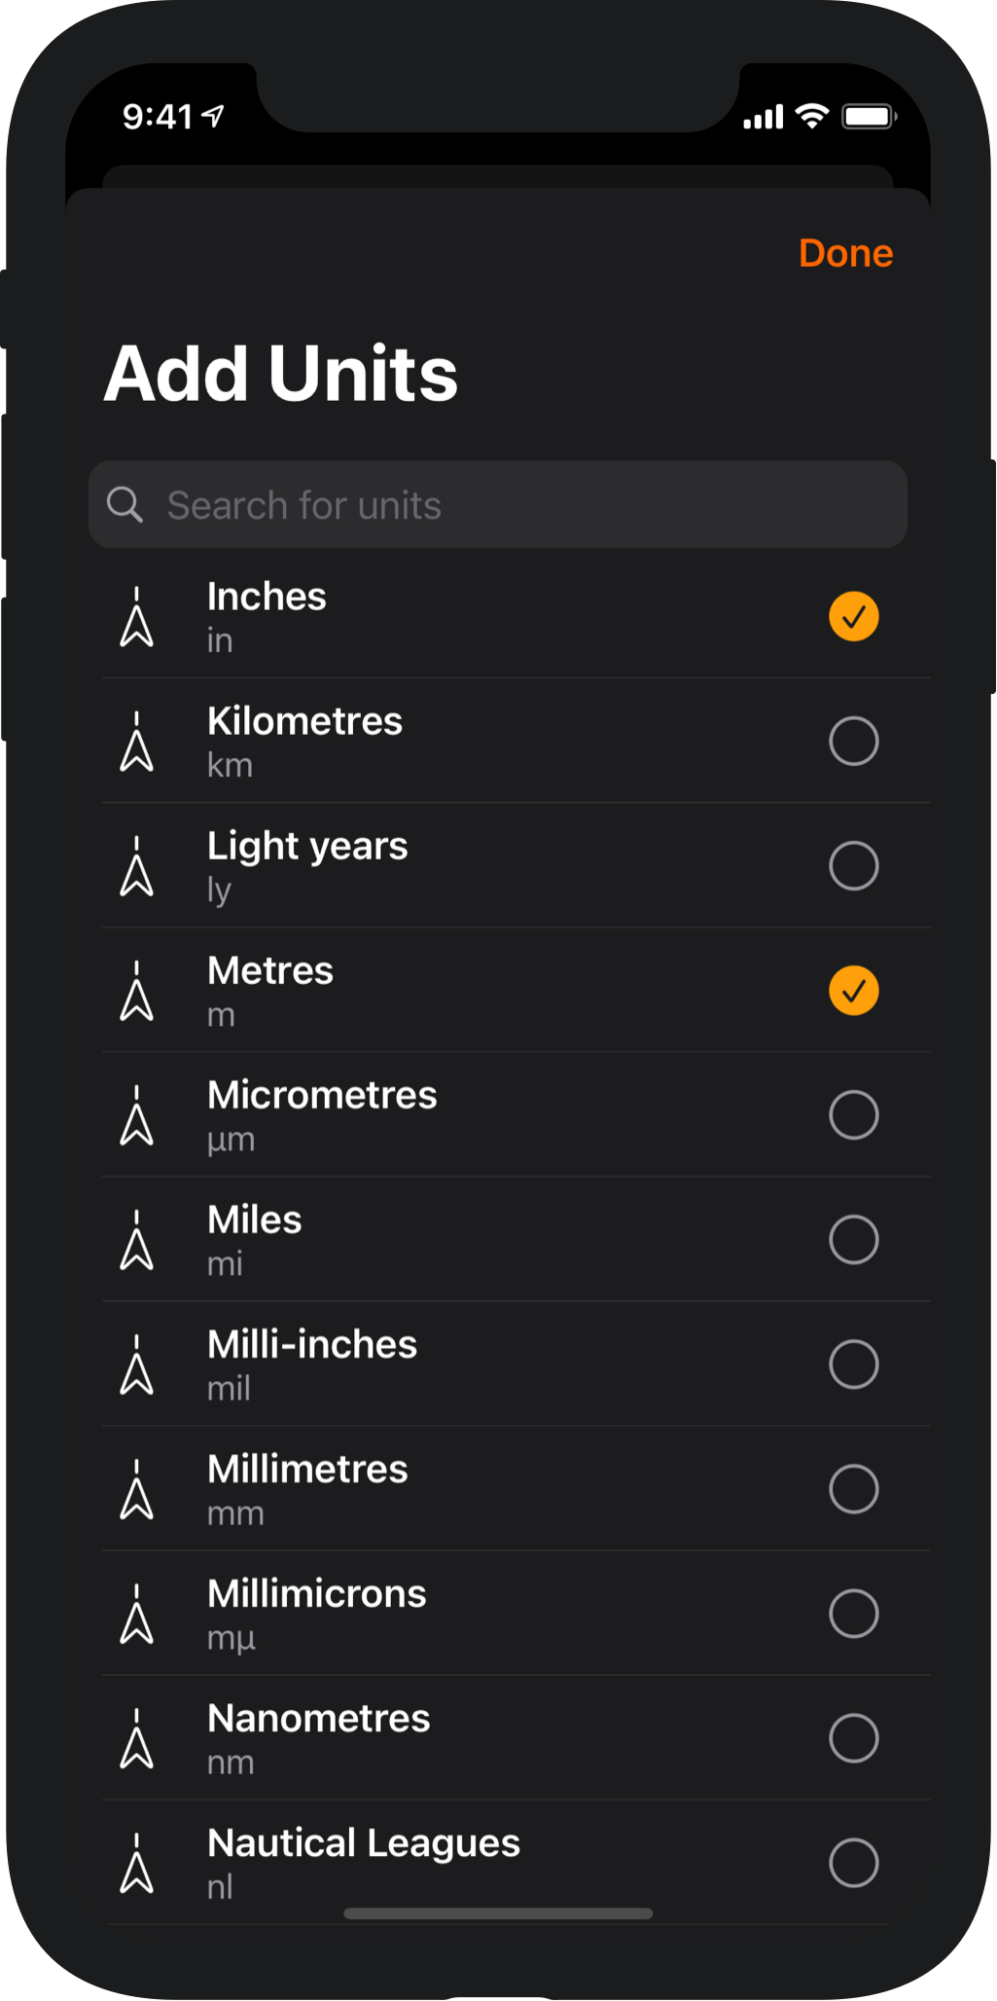Tick the Milli-inches selection circle
This screenshot has width=997, height=2001.
(853, 1364)
